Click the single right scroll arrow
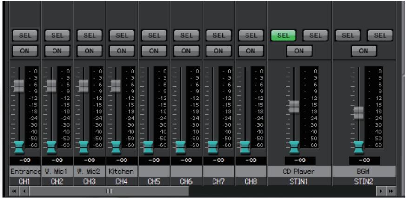This screenshot has width=406, height=198. [381, 191]
